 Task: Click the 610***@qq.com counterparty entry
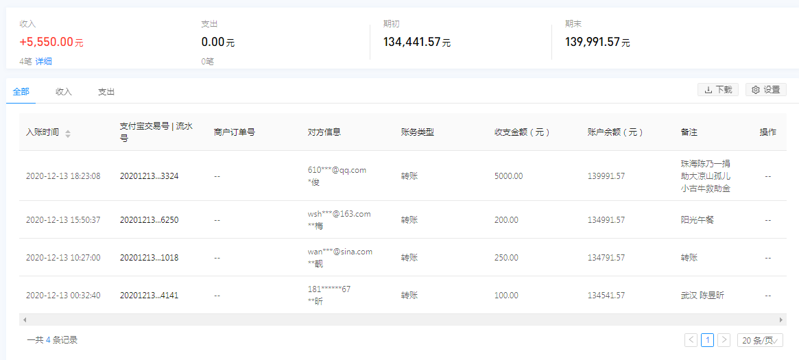pyautogui.click(x=337, y=170)
